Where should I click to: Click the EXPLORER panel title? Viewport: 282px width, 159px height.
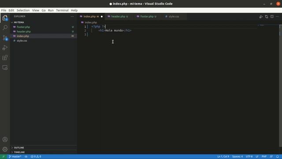coord(19,16)
